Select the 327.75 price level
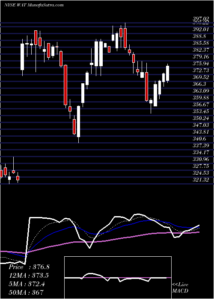The image size is (214, 299). click(200, 167)
